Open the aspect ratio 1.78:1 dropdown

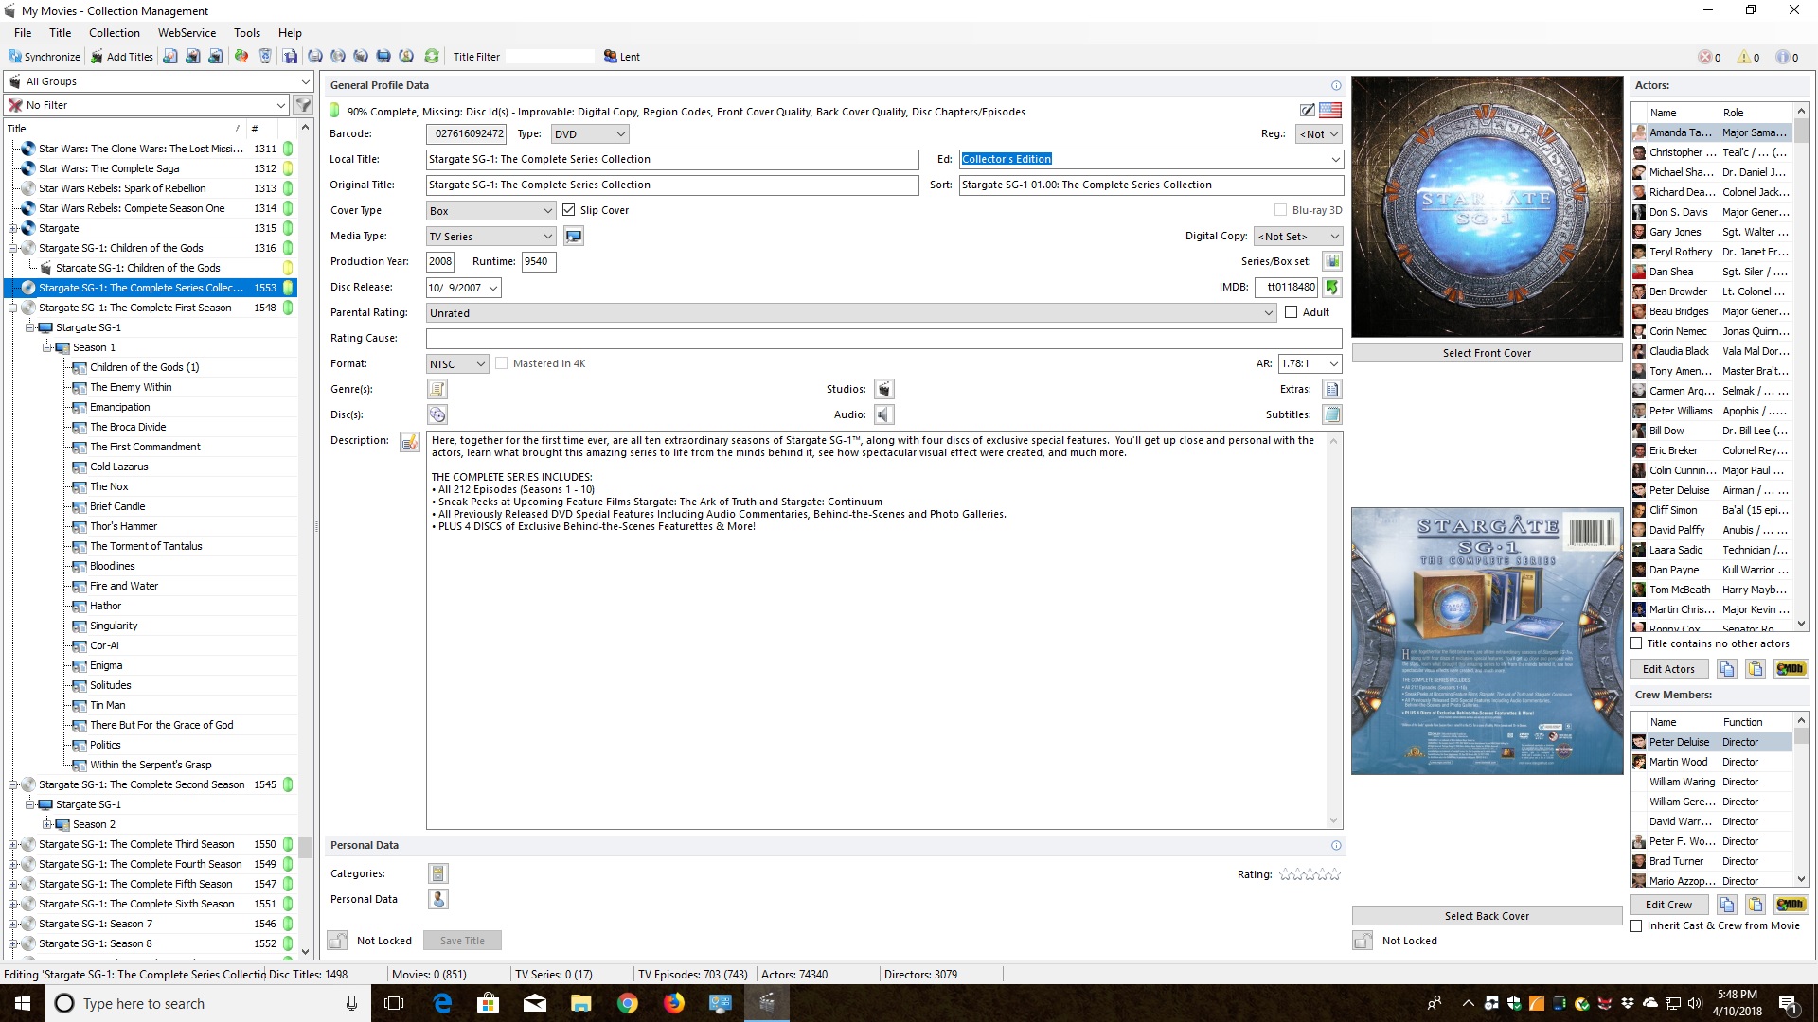pos(1310,363)
